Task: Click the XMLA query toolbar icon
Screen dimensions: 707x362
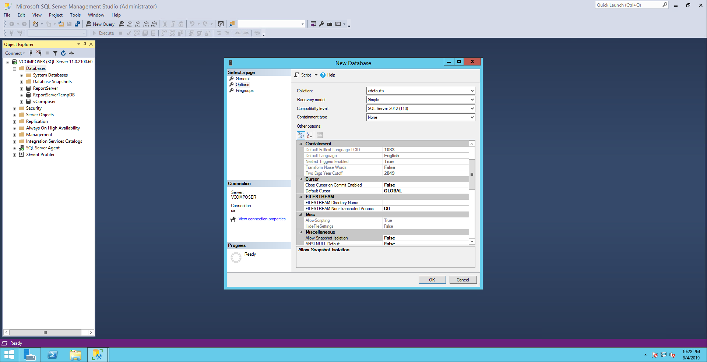Action: (146, 24)
